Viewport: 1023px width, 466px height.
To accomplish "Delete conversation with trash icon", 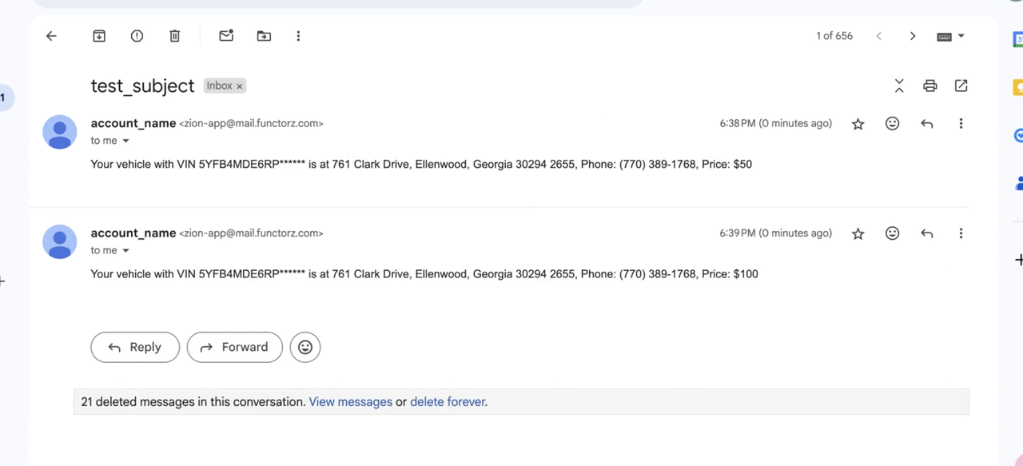I will tap(175, 36).
